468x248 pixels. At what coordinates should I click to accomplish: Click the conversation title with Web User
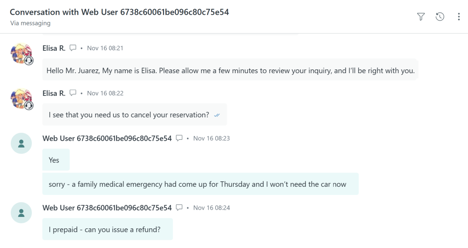[119, 12]
